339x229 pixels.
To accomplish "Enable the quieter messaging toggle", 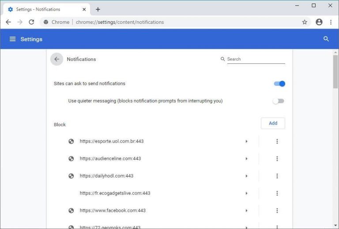I will coord(279,101).
